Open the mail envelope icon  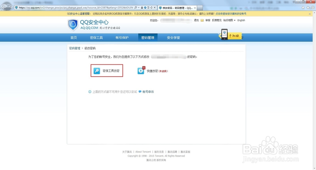coord(202,20)
